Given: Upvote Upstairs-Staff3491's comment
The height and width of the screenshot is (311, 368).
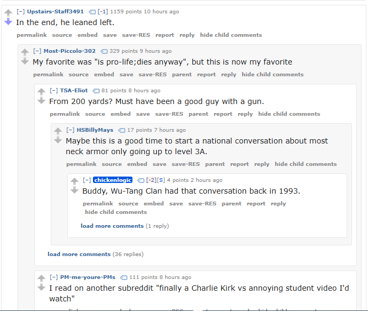Looking at the screenshot, I should tap(8, 12).
